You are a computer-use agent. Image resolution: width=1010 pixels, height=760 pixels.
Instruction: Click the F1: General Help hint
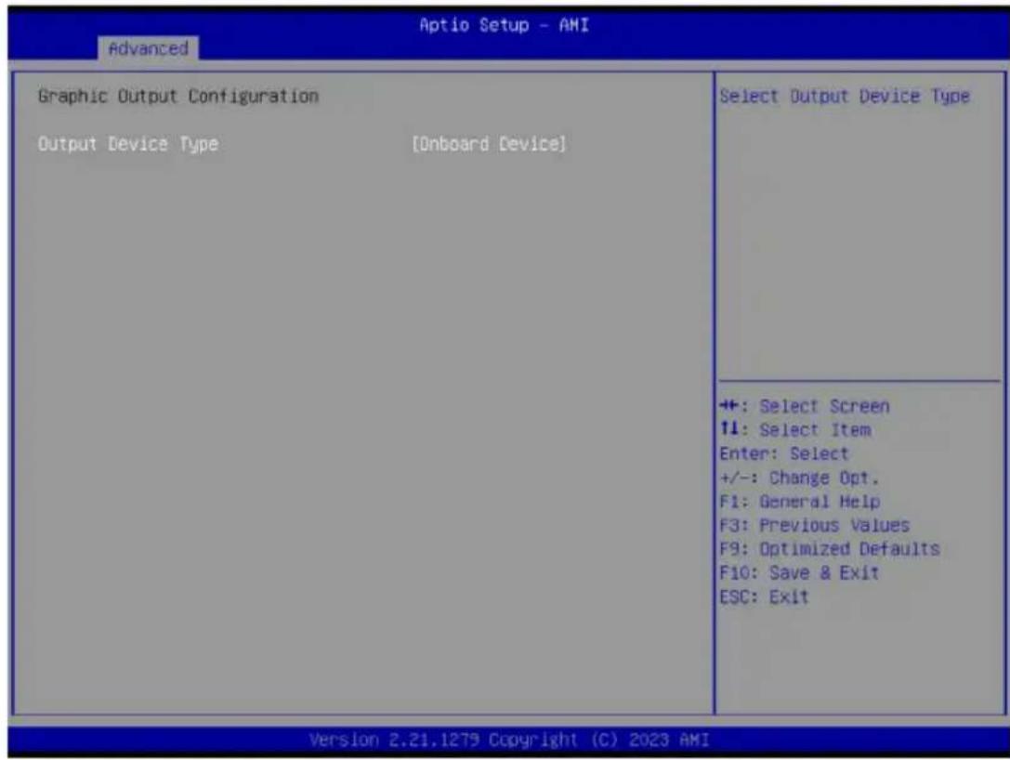click(799, 501)
